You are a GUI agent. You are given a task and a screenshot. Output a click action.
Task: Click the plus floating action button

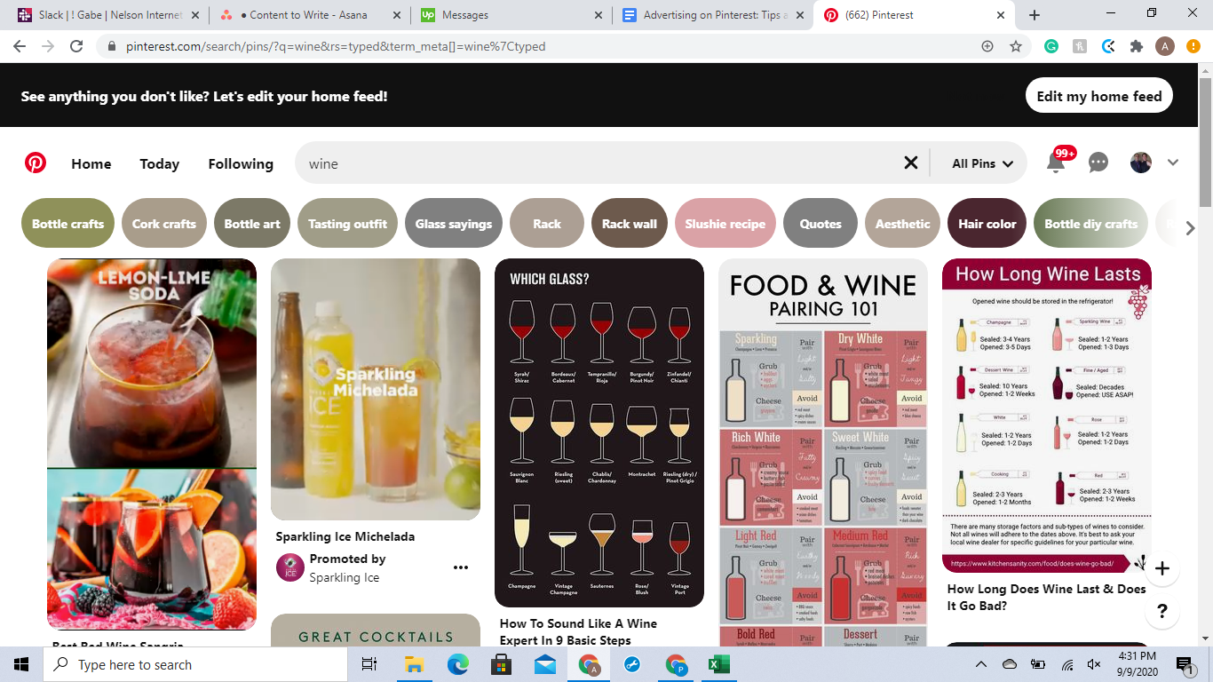(1162, 568)
